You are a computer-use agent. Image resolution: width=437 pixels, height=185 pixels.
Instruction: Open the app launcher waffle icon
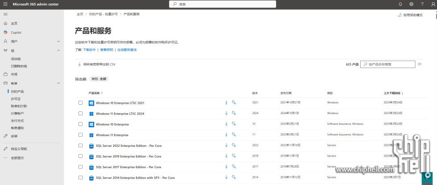5,4
